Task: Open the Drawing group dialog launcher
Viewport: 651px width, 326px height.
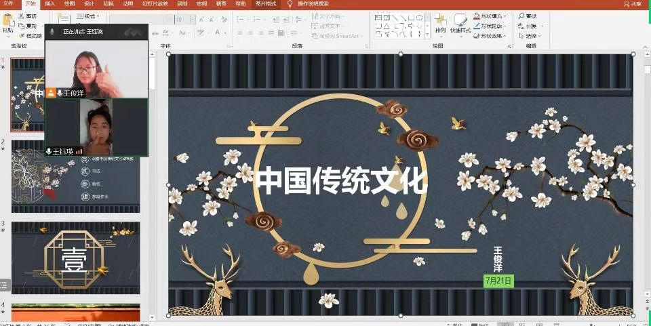Action: point(510,46)
